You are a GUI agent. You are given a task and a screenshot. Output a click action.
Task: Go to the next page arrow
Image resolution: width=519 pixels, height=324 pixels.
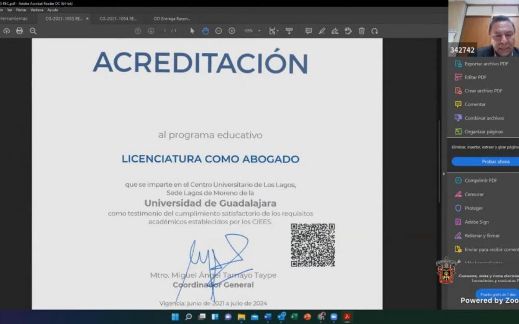click(151, 31)
